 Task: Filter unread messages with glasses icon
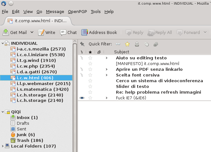pos(118,44)
